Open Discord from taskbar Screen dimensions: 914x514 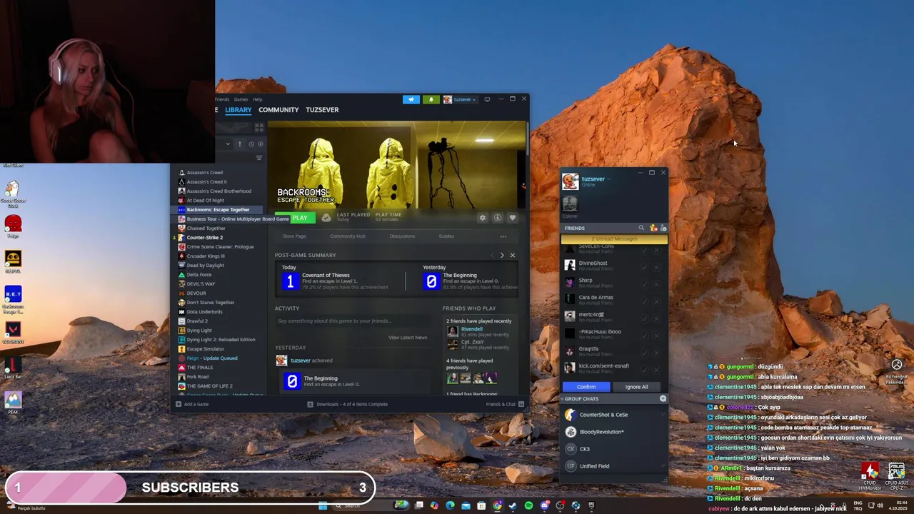click(544, 505)
